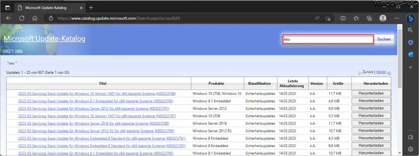
Task: Click Herunterladen for Embedded 8 Standard x64
Action: click(371, 146)
